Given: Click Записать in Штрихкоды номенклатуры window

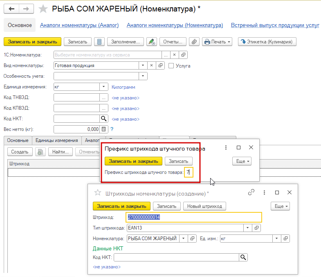Looking at the screenshot, I should coord(167,206).
